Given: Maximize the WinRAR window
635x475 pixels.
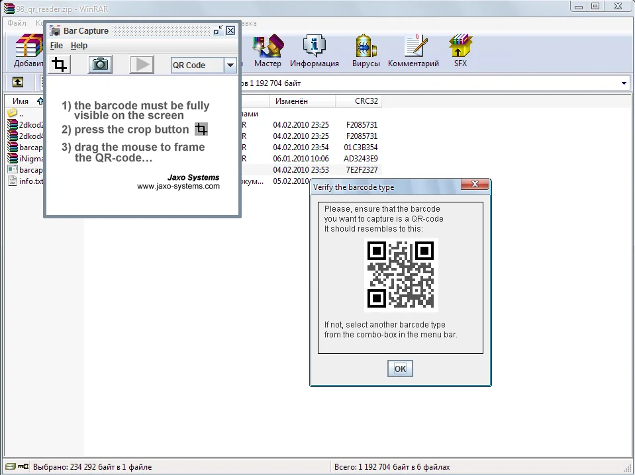Looking at the screenshot, I should pos(595,7).
